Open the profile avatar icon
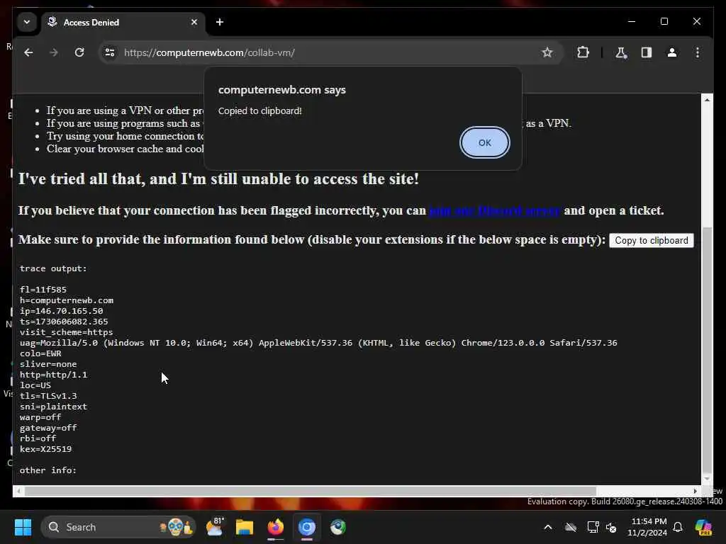 [x=672, y=52]
